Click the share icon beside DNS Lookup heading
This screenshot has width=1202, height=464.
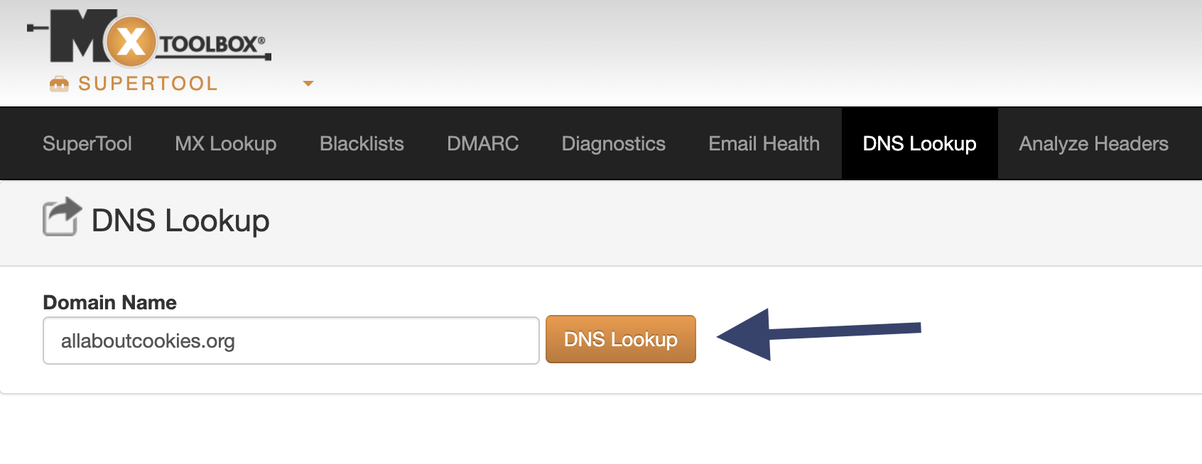62,216
